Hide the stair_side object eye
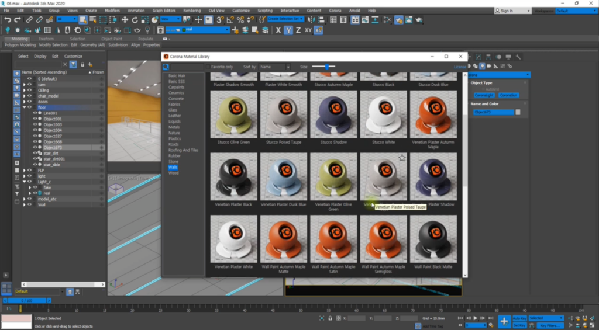Image resolution: width=599 pixels, height=330 pixels. pyautogui.click(x=35, y=165)
